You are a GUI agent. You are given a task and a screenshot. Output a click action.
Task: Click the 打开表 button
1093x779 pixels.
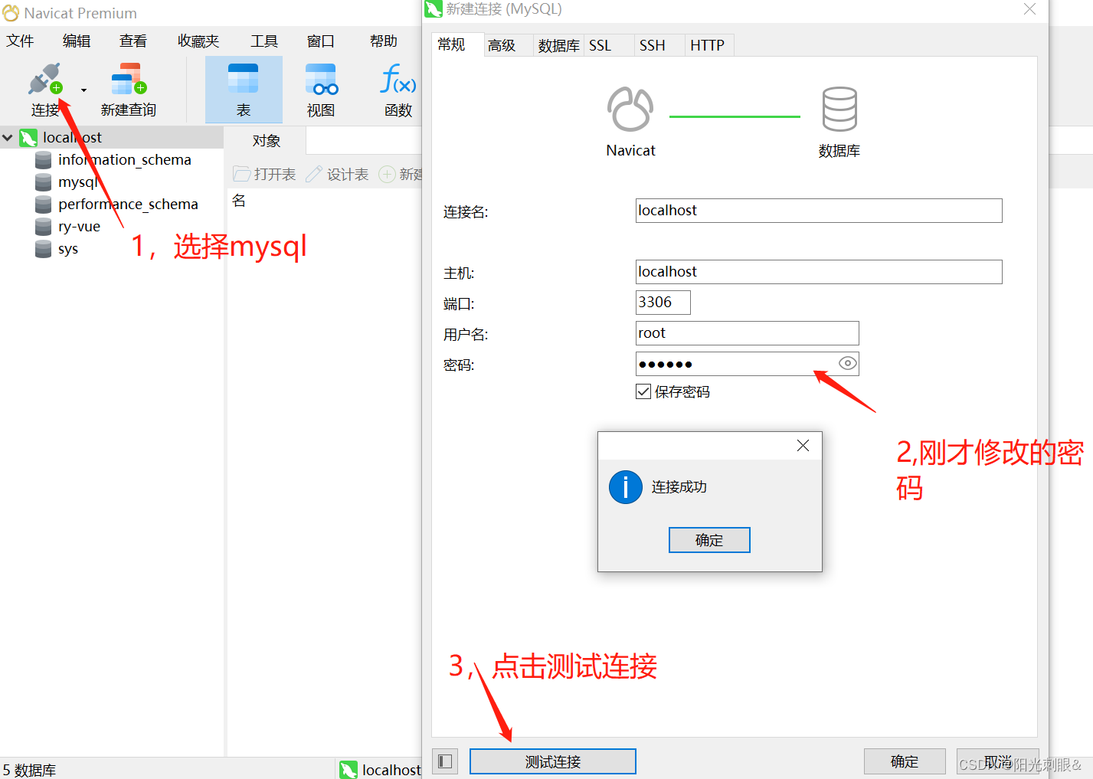point(265,174)
